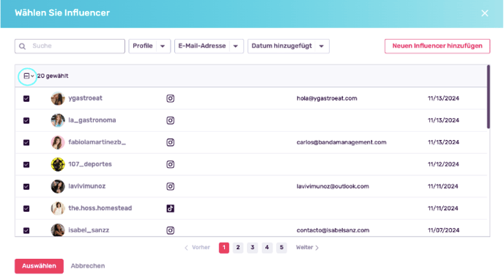Open the select-all checkbox menu
This screenshot has width=504, height=280.
29,76
